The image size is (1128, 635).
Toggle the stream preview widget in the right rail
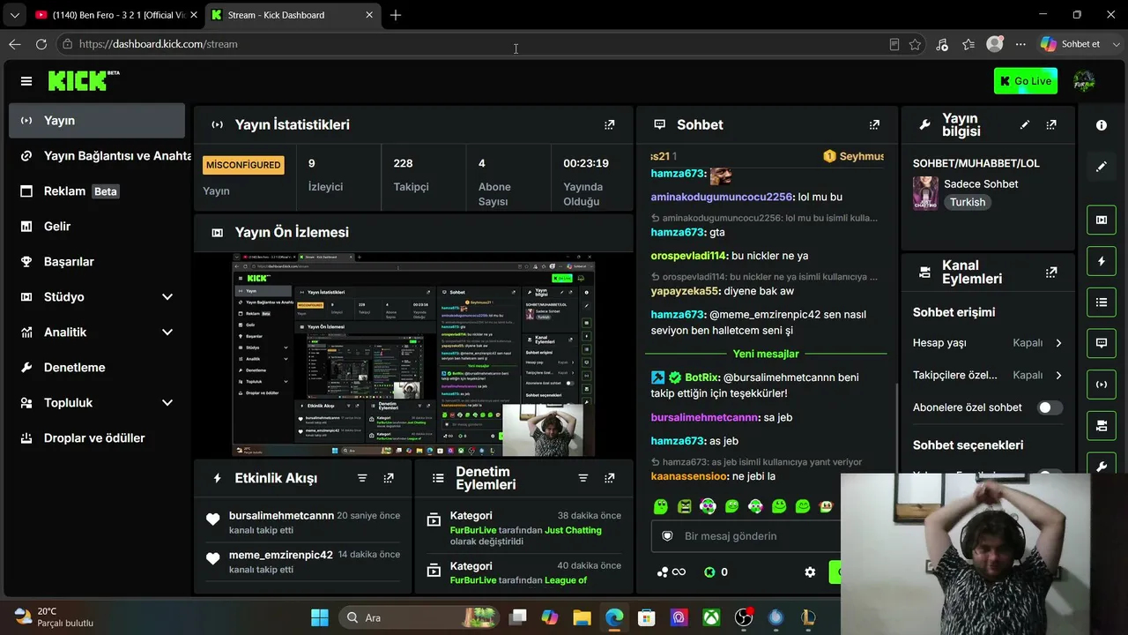[x=1102, y=220]
